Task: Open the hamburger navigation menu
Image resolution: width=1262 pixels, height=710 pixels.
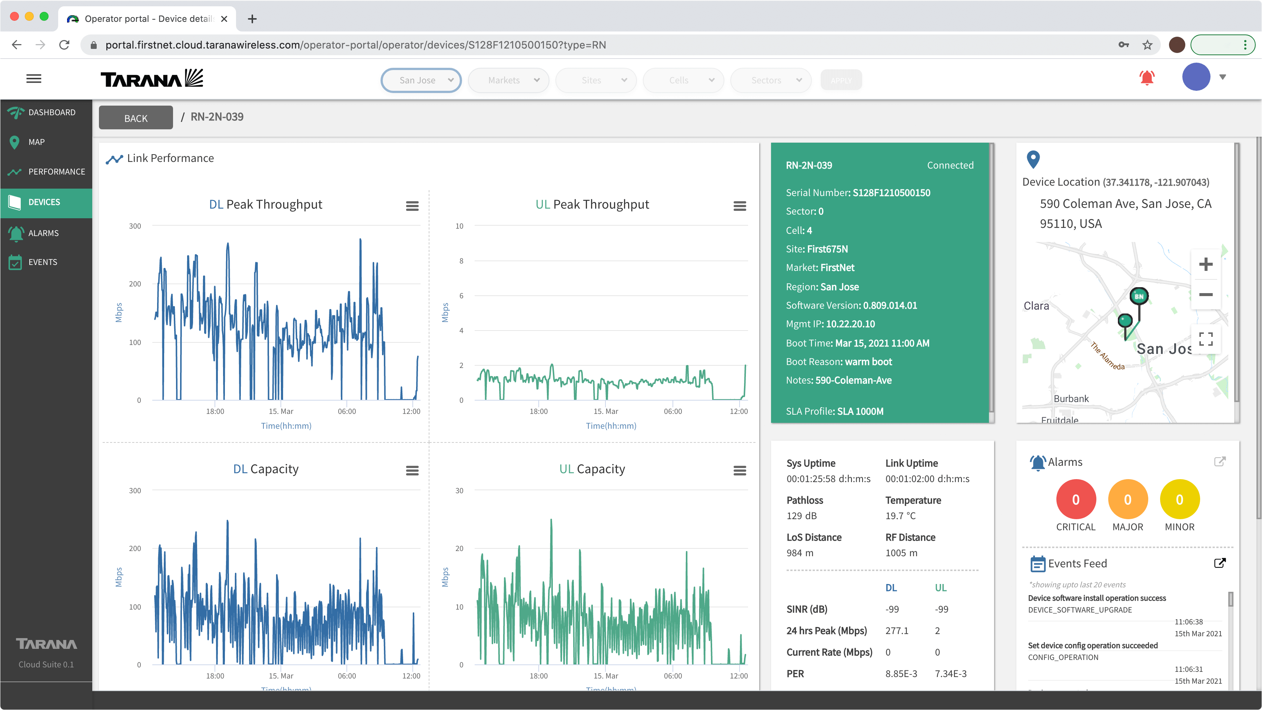Action: 34,79
